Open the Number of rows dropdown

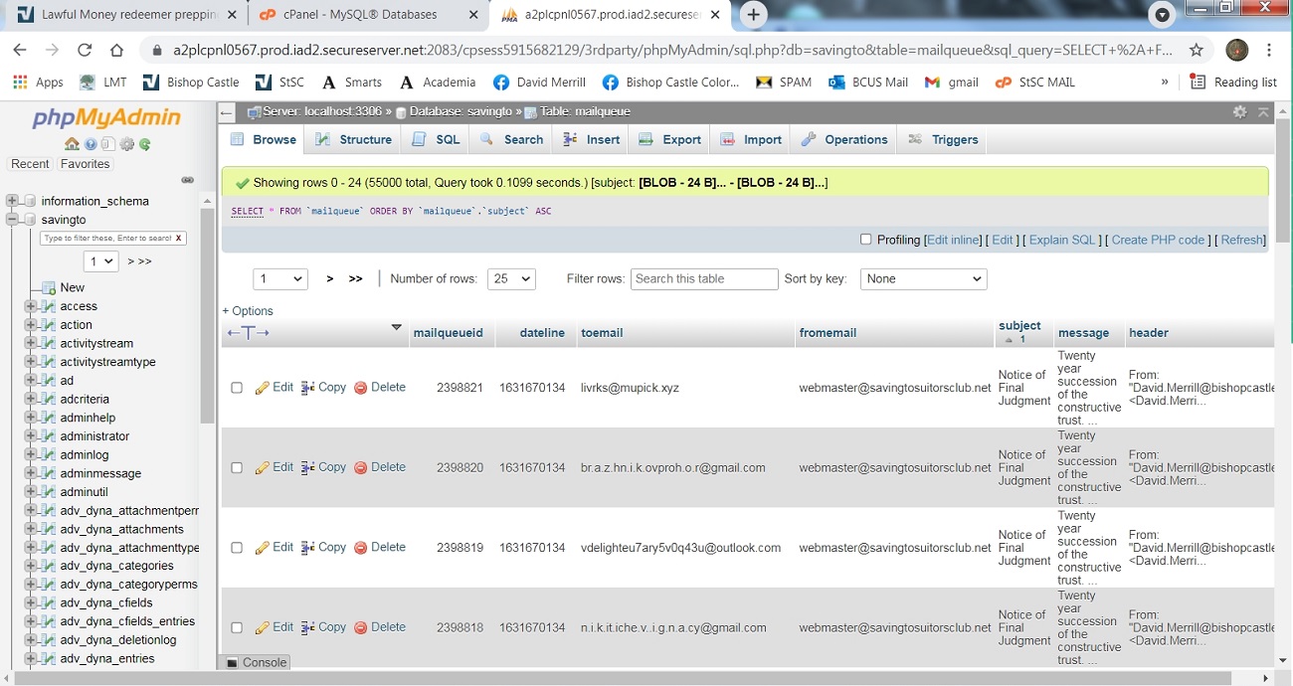(511, 279)
